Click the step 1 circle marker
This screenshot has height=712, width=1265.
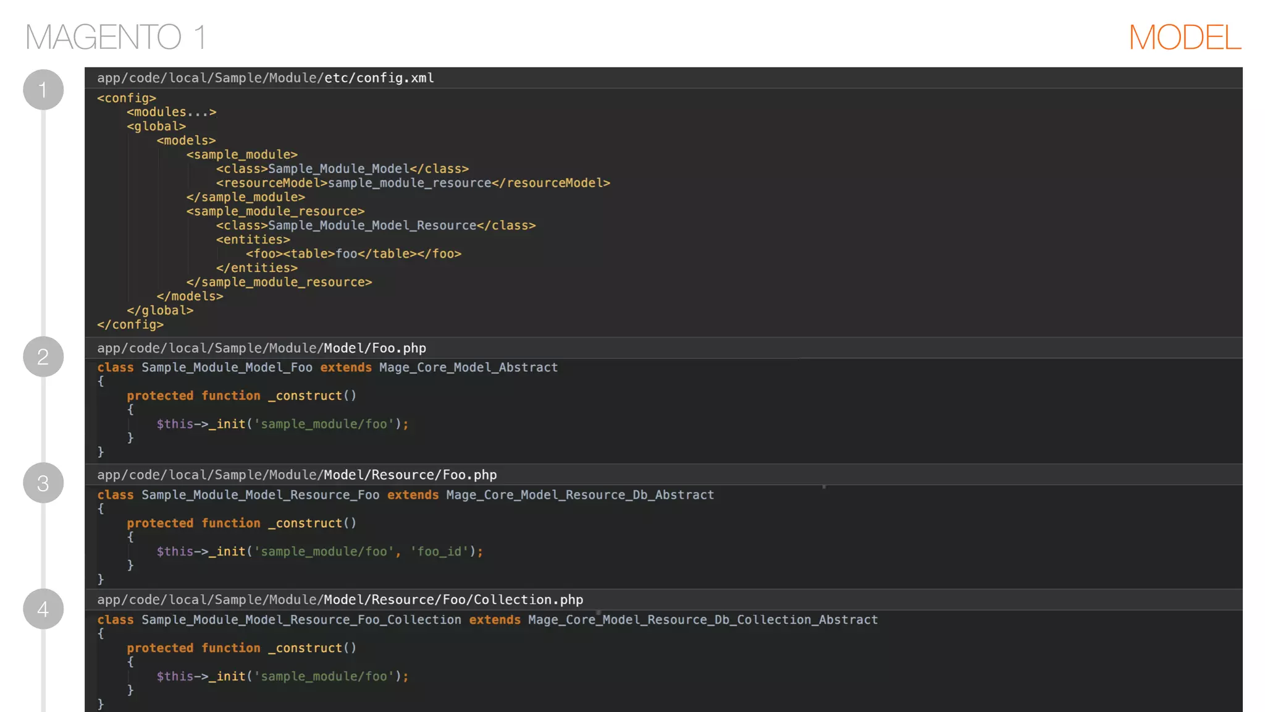[x=43, y=90]
